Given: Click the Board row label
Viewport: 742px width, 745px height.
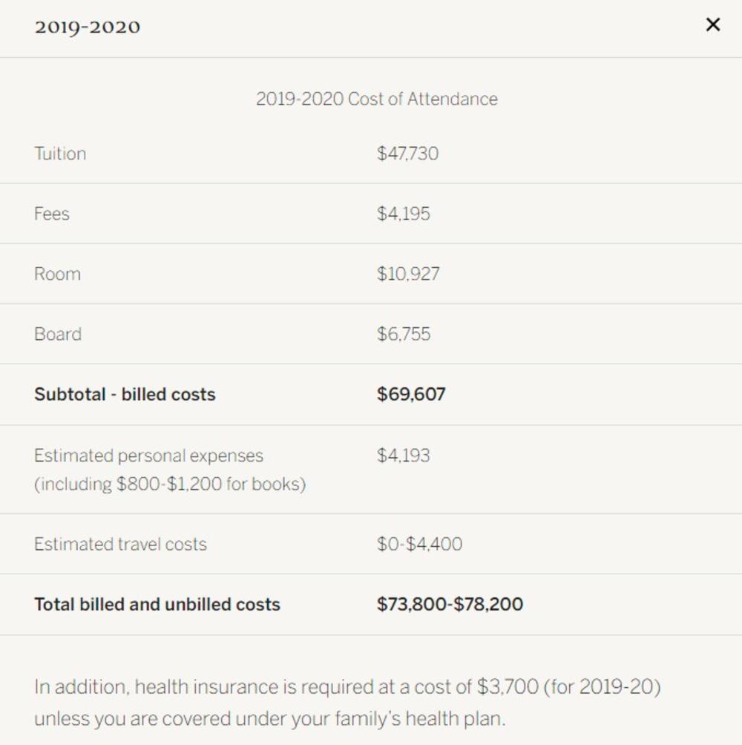Looking at the screenshot, I should point(58,334).
